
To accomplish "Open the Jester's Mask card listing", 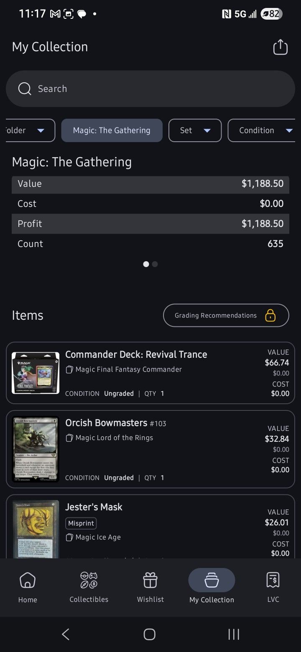I will (150, 527).
